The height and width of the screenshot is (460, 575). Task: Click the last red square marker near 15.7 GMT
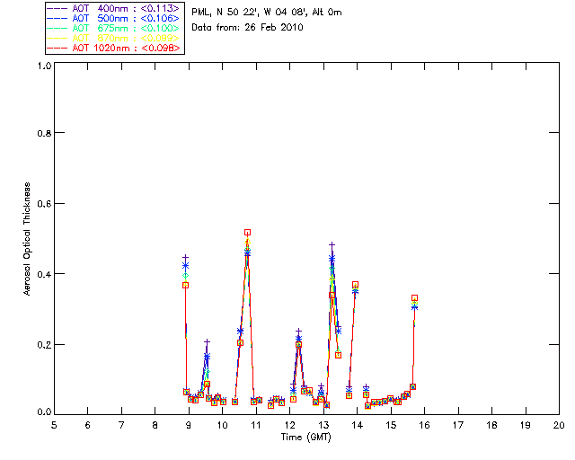click(414, 297)
